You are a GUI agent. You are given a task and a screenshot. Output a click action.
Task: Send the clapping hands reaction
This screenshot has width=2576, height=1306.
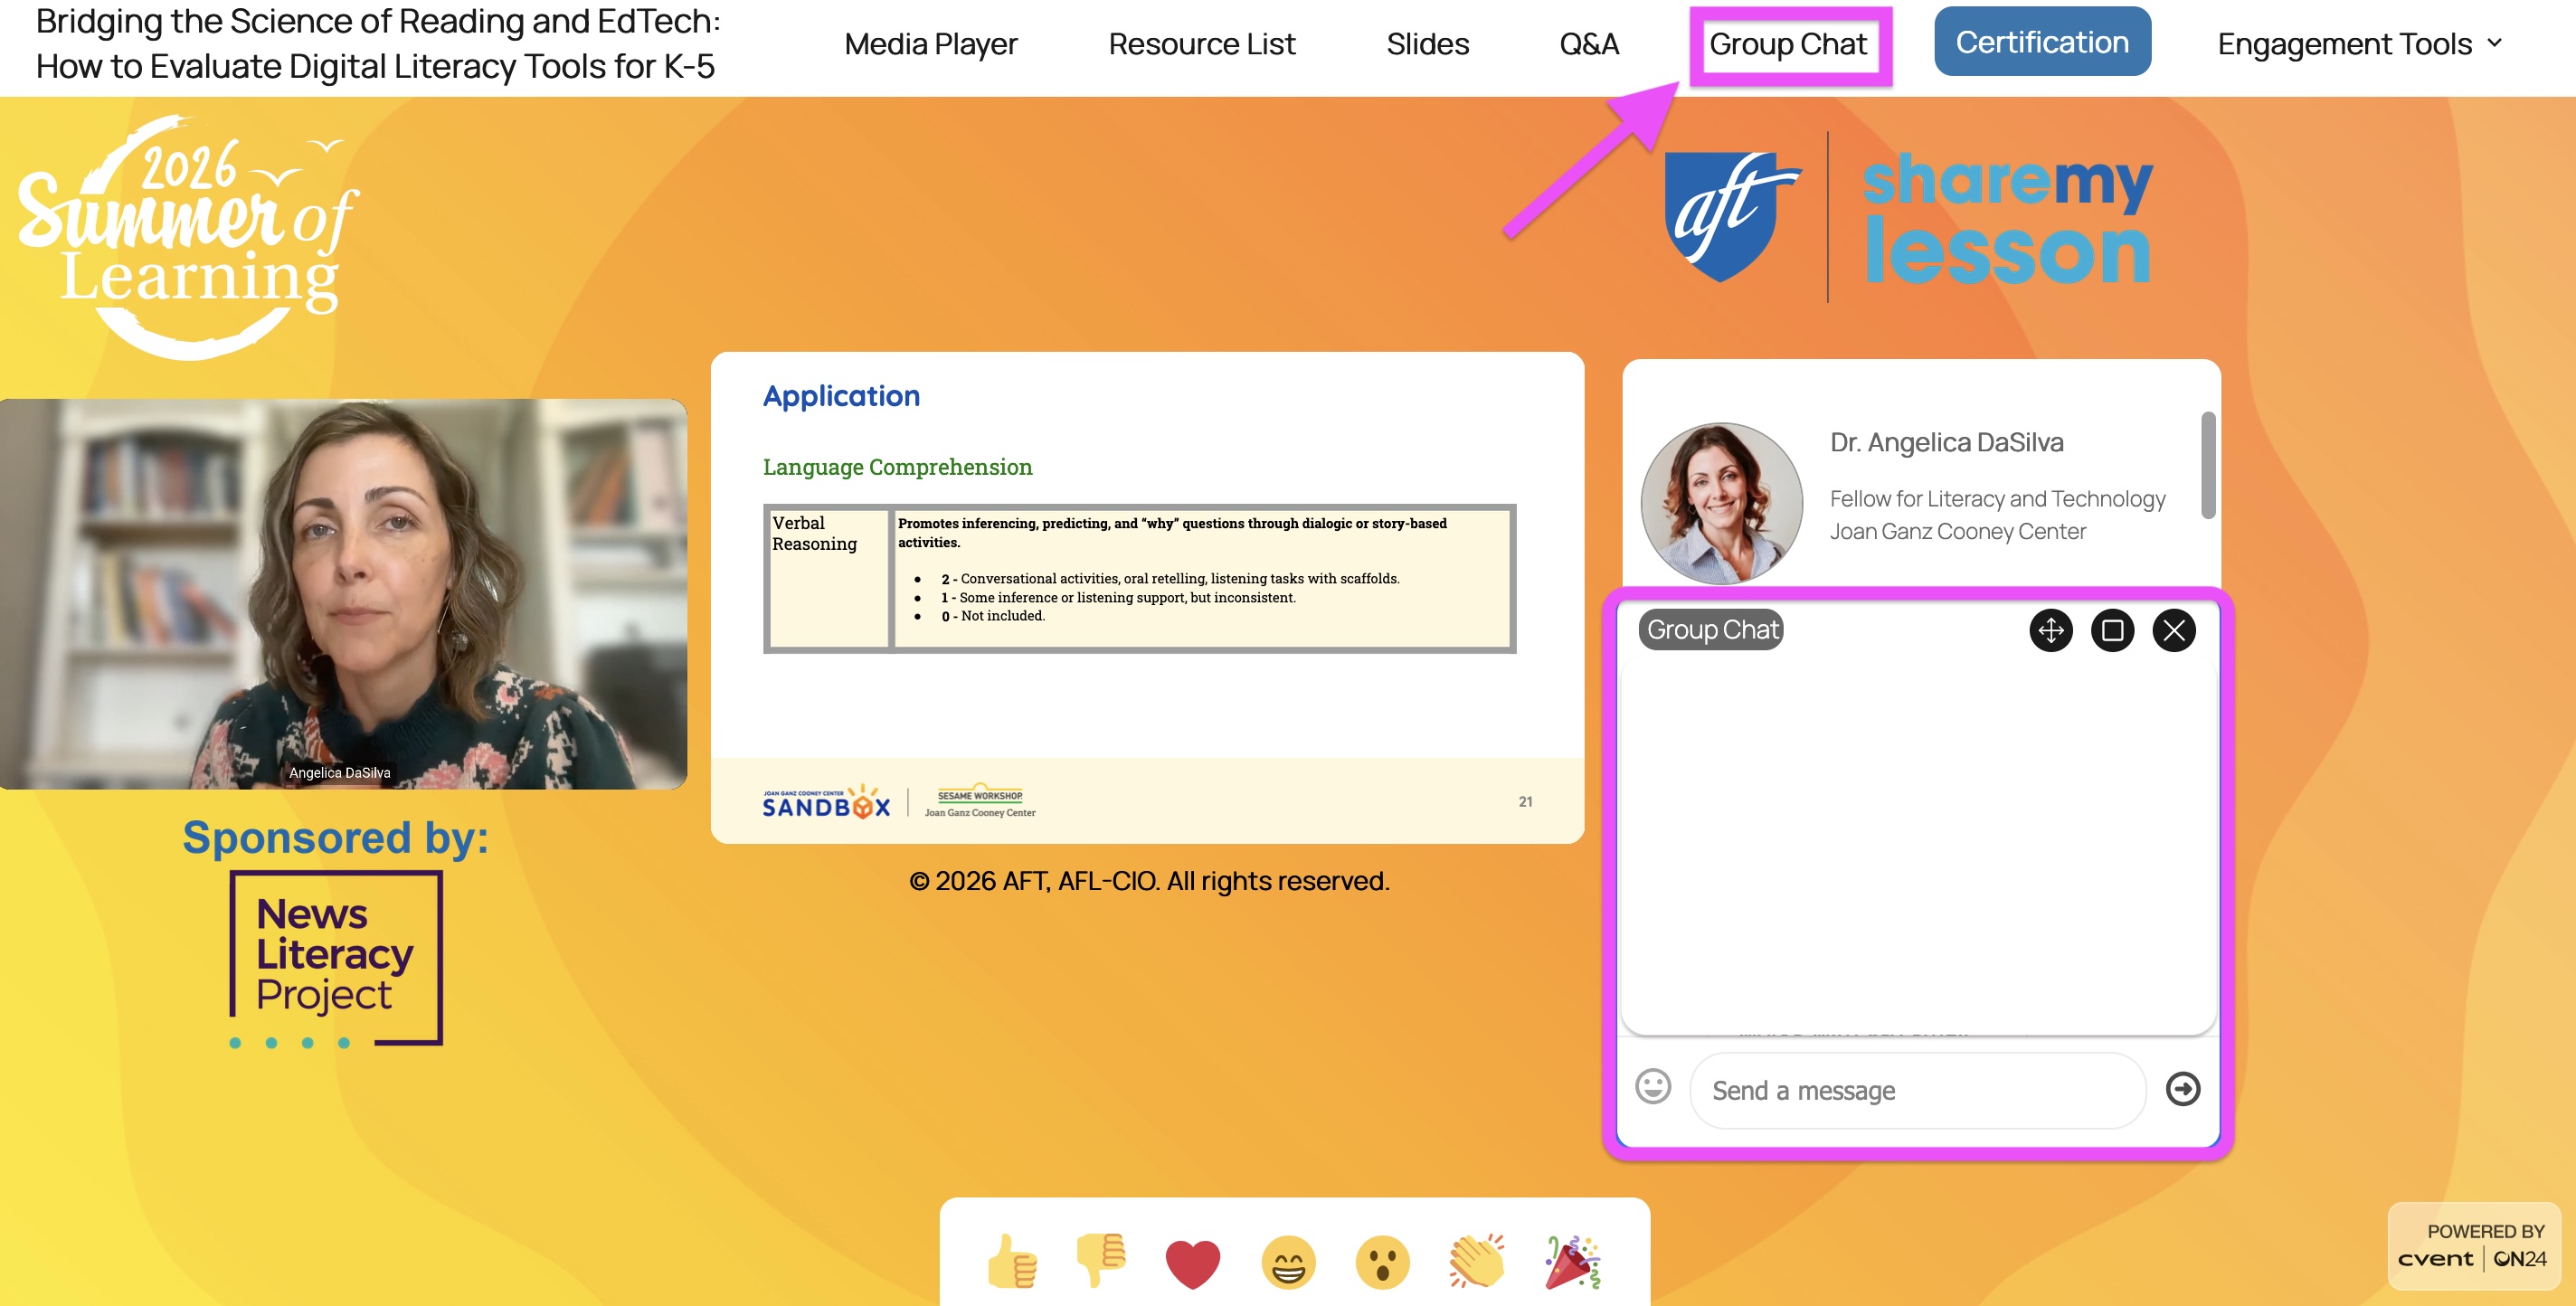click(1477, 1261)
